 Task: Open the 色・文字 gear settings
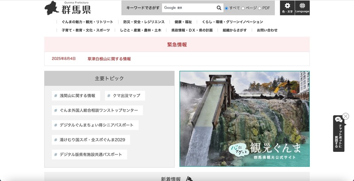(287, 8)
